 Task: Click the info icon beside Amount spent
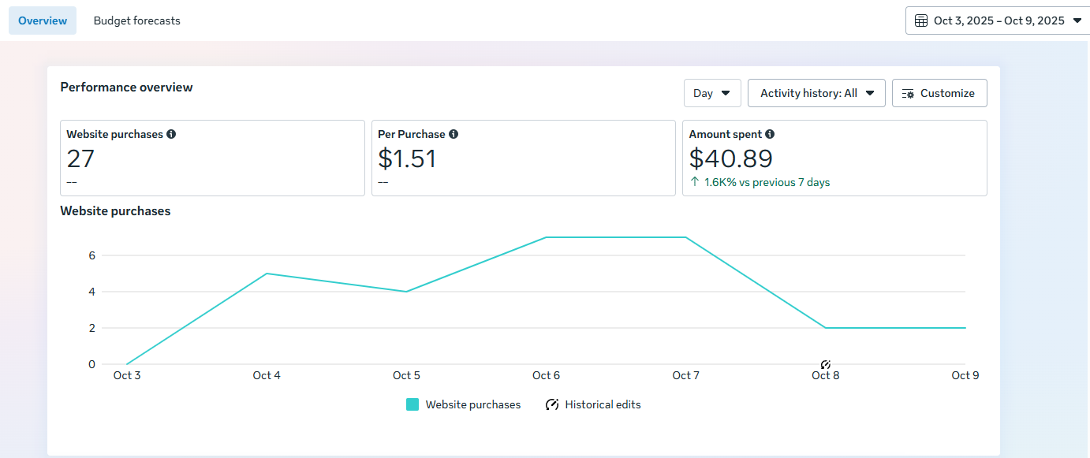pyautogui.click(x=770, y=134)
